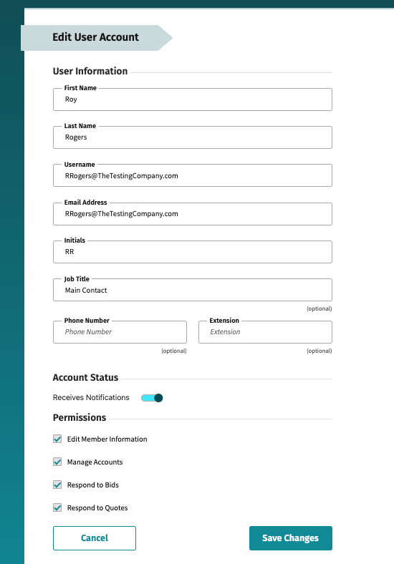The width and height of the screenshot is (394, 564).
Task: Select the Username input field
Action: [192, 175]
